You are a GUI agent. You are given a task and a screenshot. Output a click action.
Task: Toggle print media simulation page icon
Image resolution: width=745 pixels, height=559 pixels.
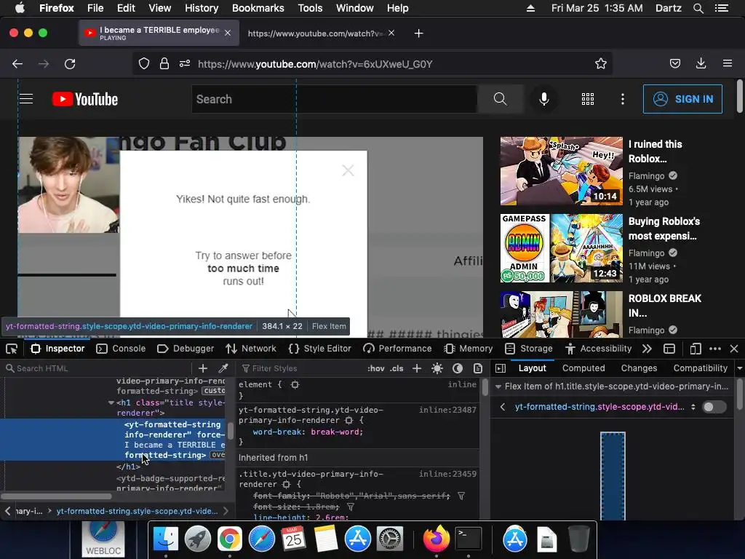coord(478,368)
